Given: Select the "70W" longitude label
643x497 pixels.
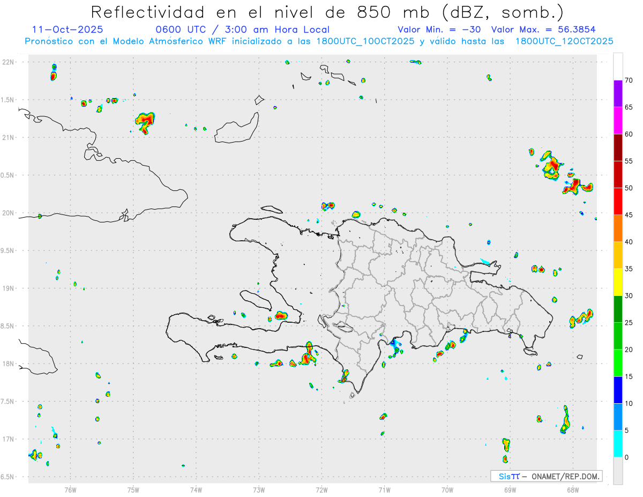Looking at the screenshot, I should pos(447,489).
